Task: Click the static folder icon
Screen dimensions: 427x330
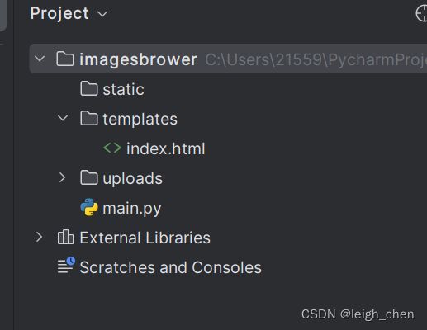Action: coord(89,88)
